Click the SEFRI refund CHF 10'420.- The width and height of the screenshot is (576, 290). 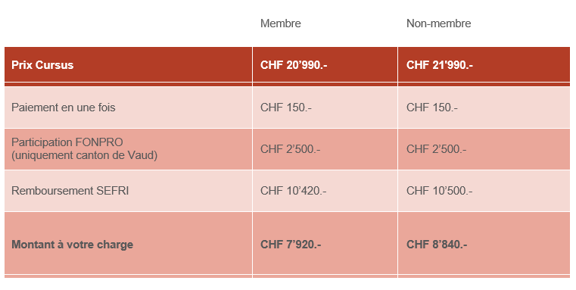tap(293, 191)
